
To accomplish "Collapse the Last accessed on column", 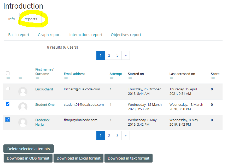I will (x=171, y=78).
